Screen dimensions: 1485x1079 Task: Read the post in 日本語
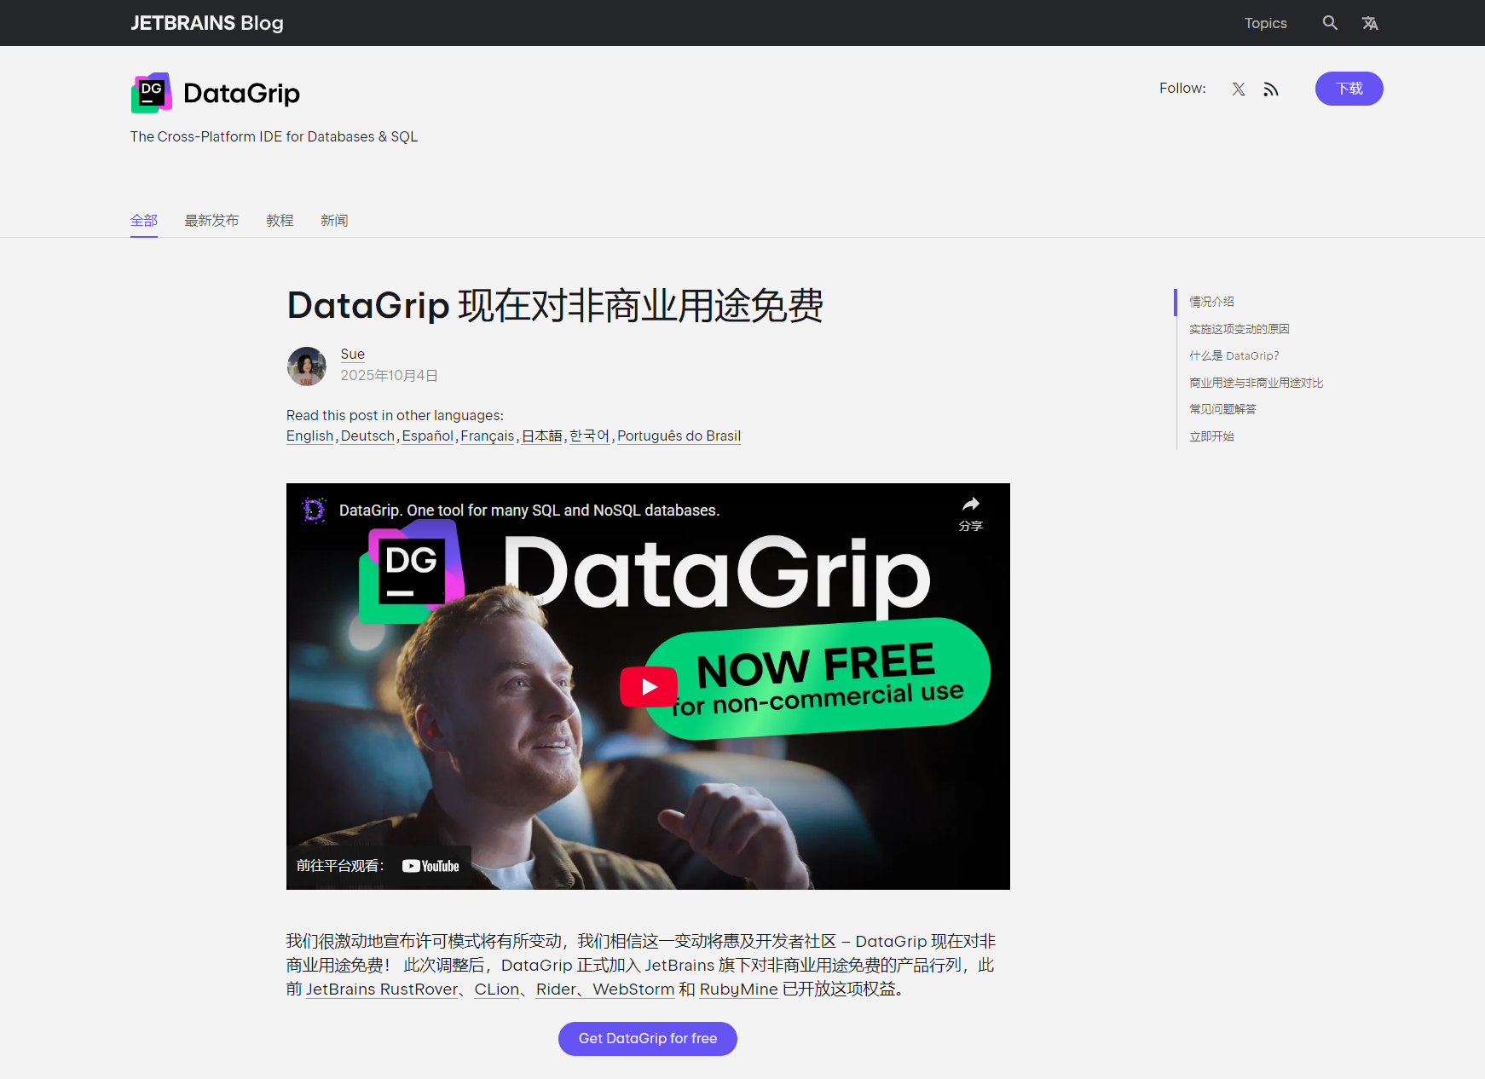[x=542, y=436]
